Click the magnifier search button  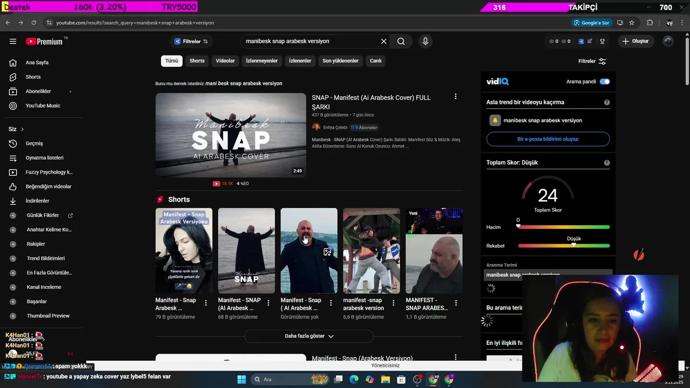coord(401,41)
